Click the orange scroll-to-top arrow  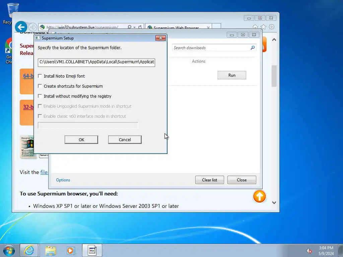[260, 196]
